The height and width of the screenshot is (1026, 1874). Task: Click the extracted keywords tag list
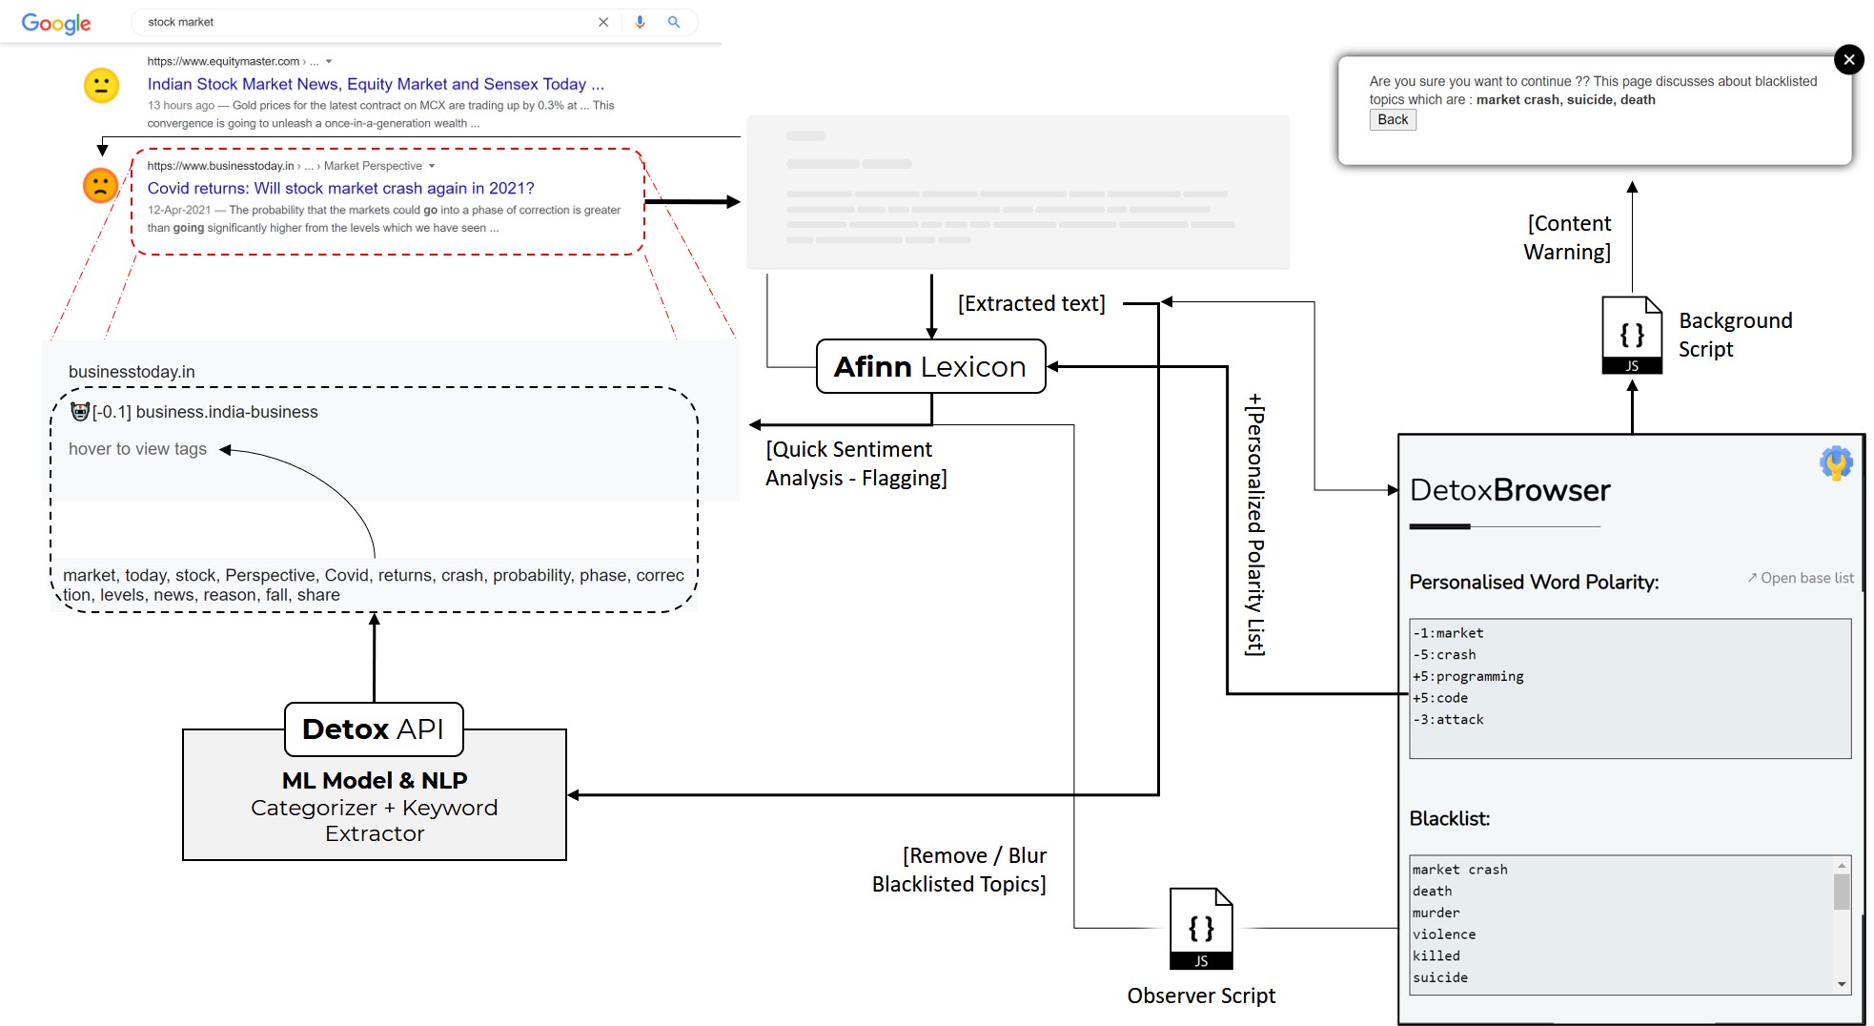click(x=374, y=585)
